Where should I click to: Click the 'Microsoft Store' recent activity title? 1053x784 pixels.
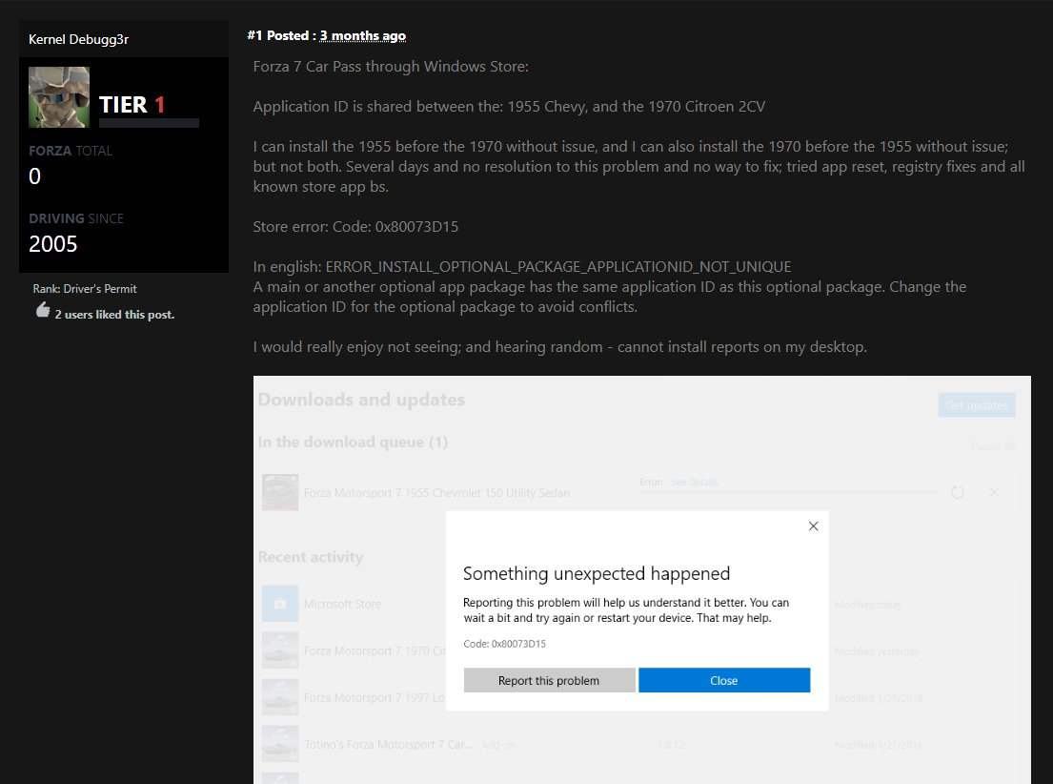pyautogui.click(x=342, y=604)
